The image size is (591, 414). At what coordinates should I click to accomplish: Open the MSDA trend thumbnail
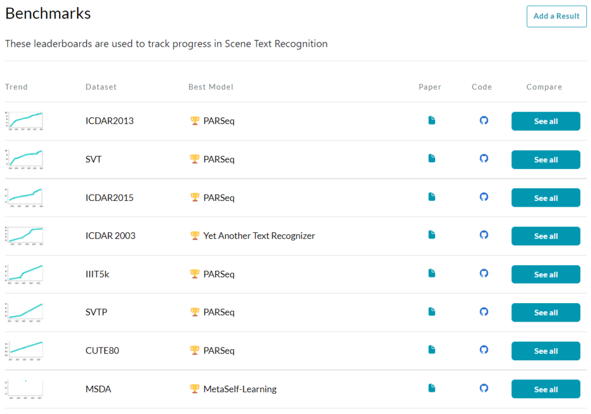[24, 389]
